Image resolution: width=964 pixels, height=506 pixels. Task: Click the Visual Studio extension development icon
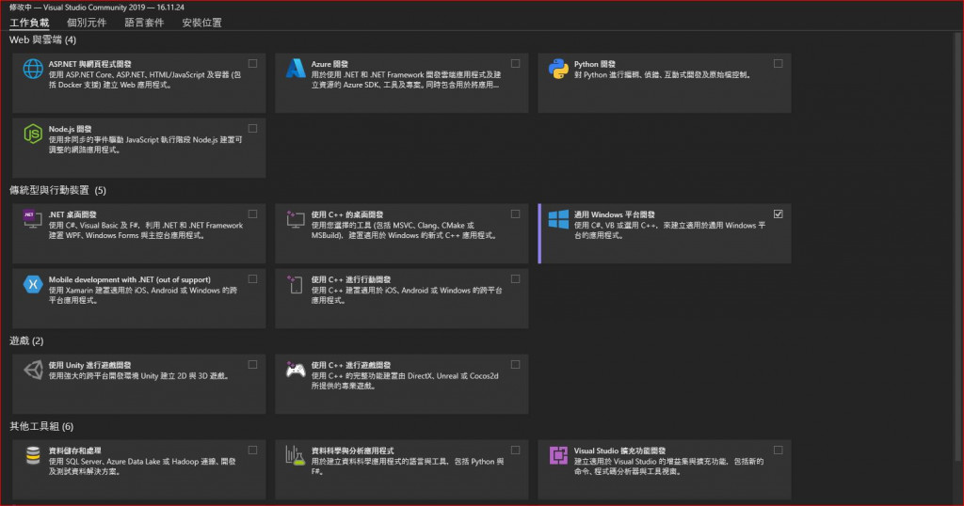click(558, 455)
